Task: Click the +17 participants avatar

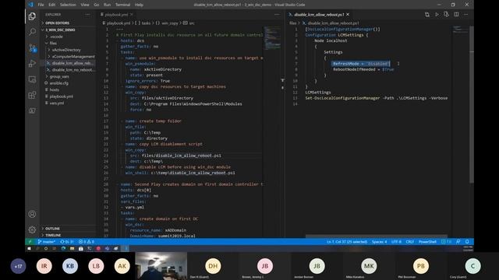Action: click(18, 266)
